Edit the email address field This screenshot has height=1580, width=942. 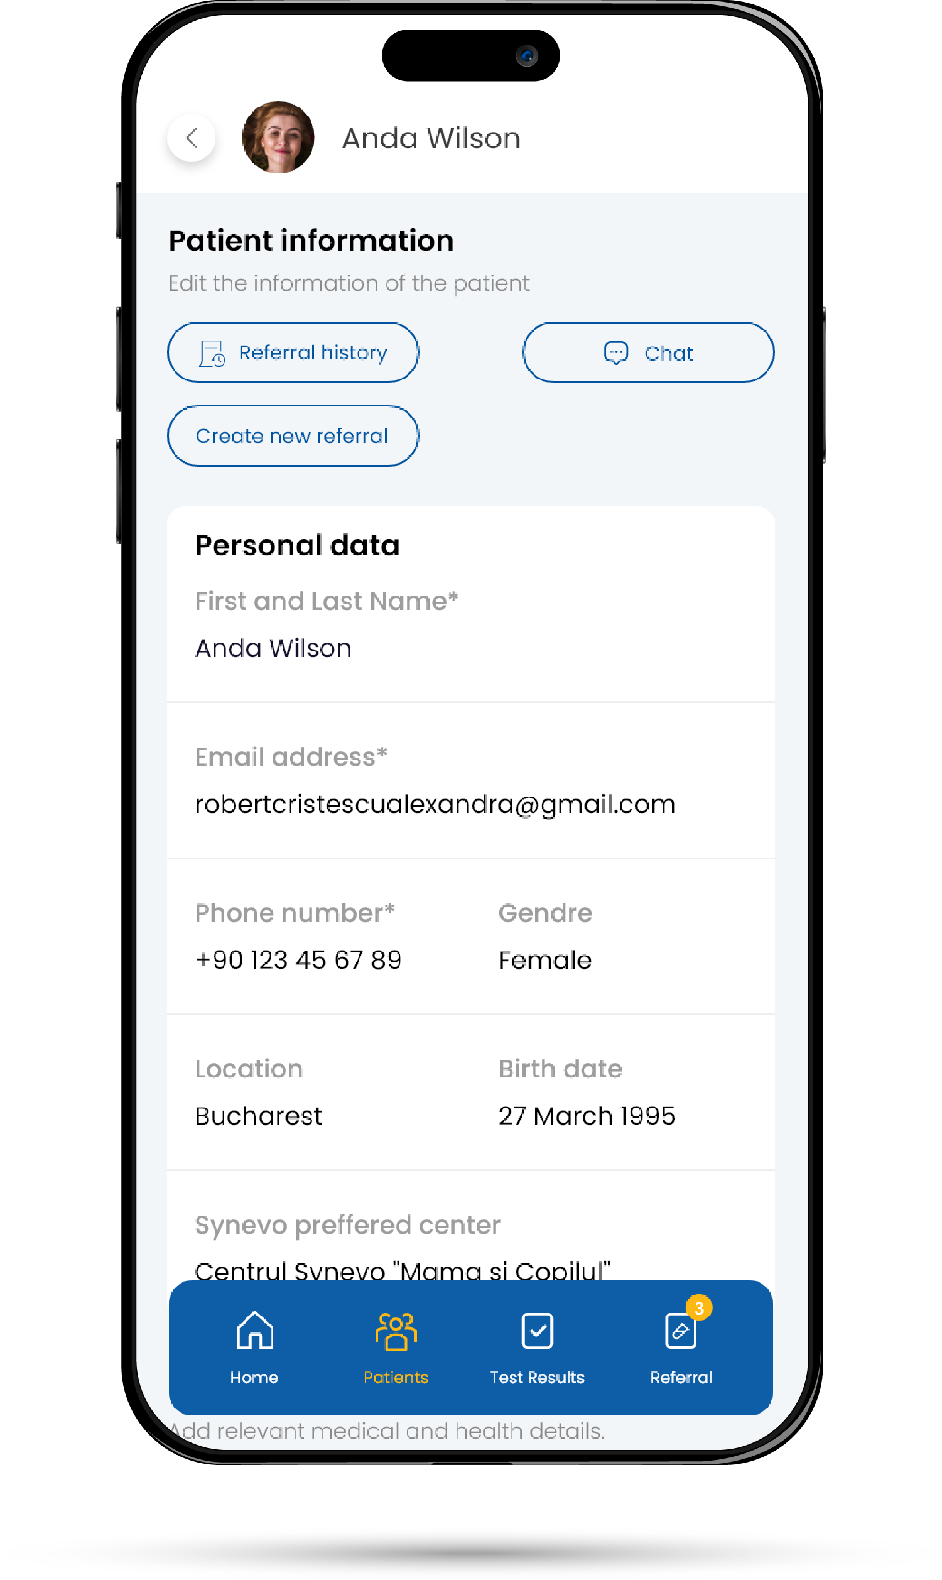coord(470,781)
